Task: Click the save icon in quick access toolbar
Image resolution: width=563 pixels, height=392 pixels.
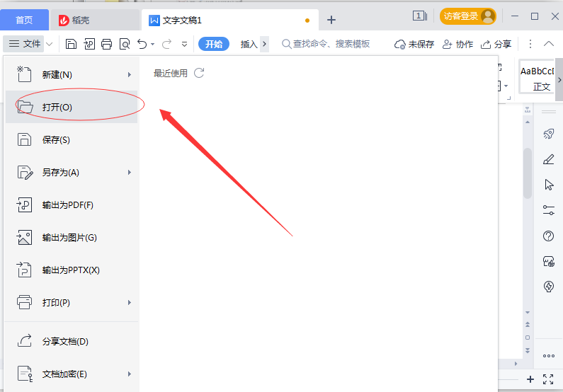Action: tap(72, 44)
